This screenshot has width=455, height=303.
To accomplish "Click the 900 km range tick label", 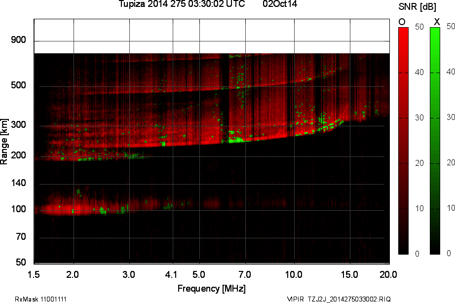I will pyautogui.click(x=18, y=40).
